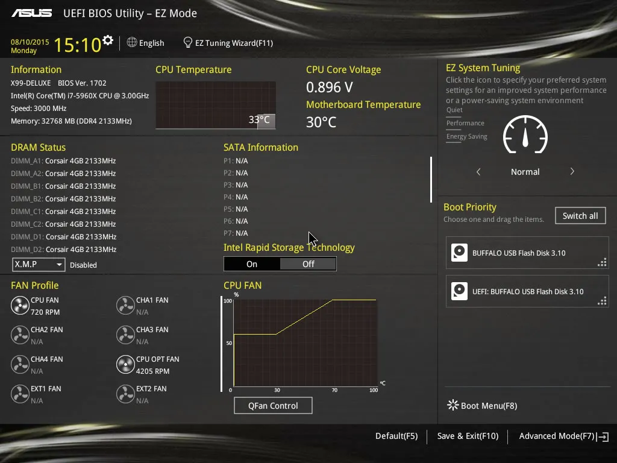The height and width of the screenshot is (463, 617).
Task: Click the CPU FAN curve graph
Action: [x=305, y=343]
